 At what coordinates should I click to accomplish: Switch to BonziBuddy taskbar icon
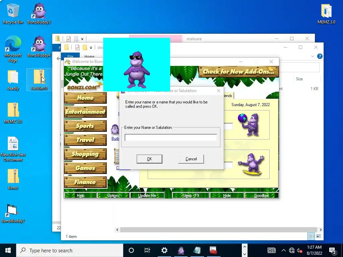coord(181,250)
